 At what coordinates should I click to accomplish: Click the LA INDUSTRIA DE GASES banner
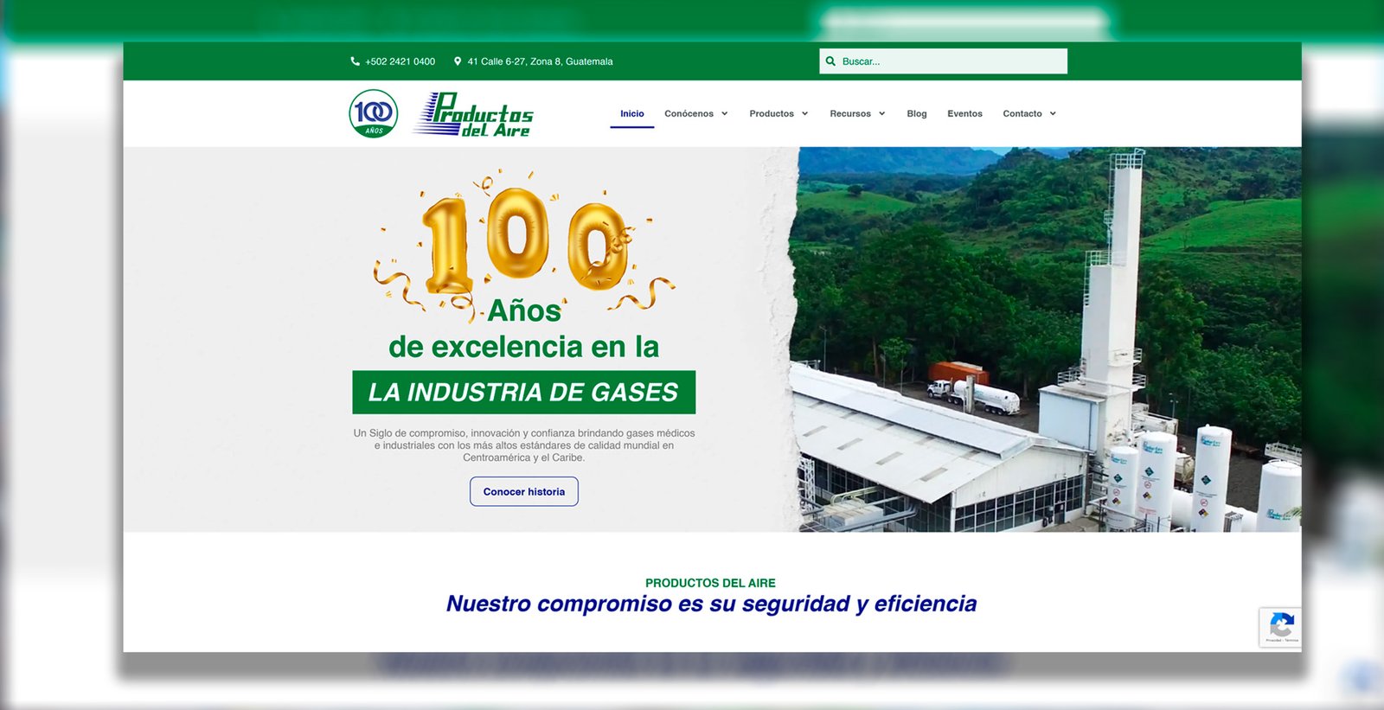tap(523, 393)
